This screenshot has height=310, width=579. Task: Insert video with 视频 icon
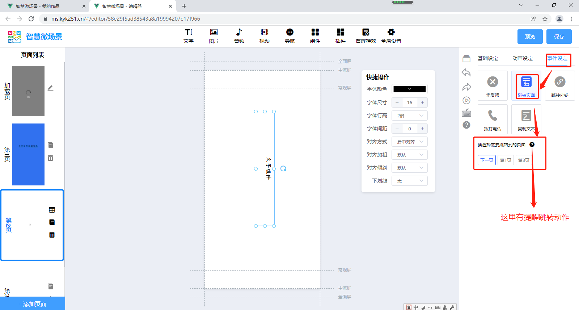pyautogui.click(x=264, y=36)
